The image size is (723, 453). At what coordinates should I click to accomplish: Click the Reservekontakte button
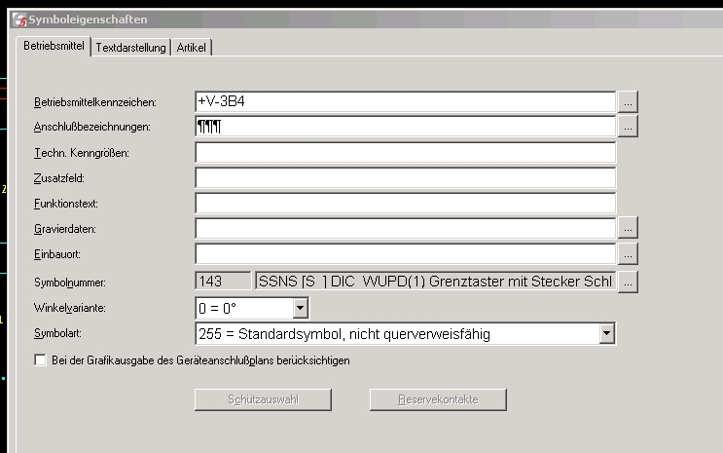[x=438, y=399]
